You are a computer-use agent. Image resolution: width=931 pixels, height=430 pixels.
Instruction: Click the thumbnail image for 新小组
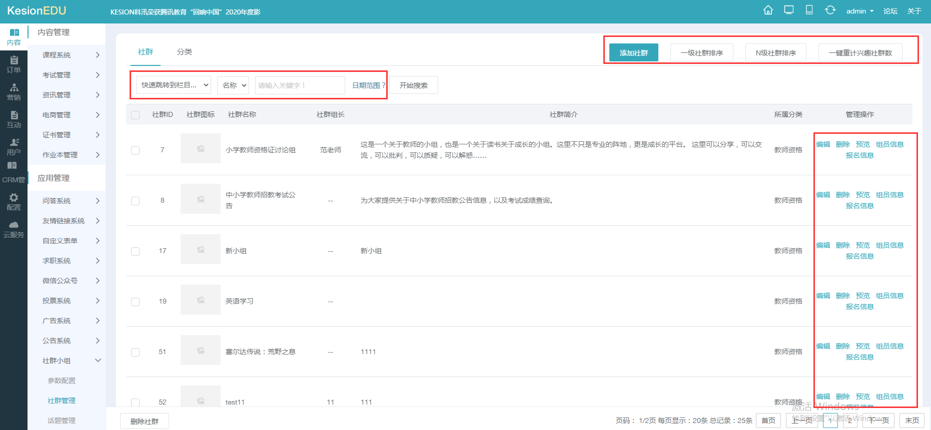201,250
